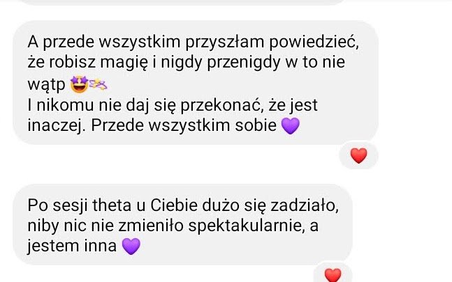This screenshot has height=282, width=452.
Task: Select the message bubble starting 'A przede wszystkim'
Action: pyautogui.click(x=196, y=82)
